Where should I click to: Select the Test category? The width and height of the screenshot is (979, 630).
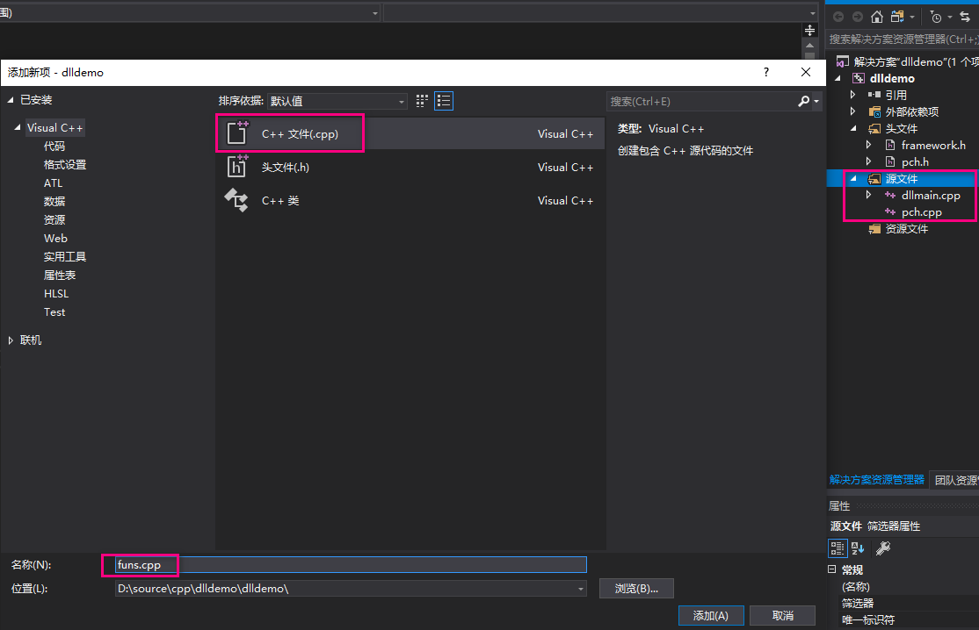coord(54,312)
